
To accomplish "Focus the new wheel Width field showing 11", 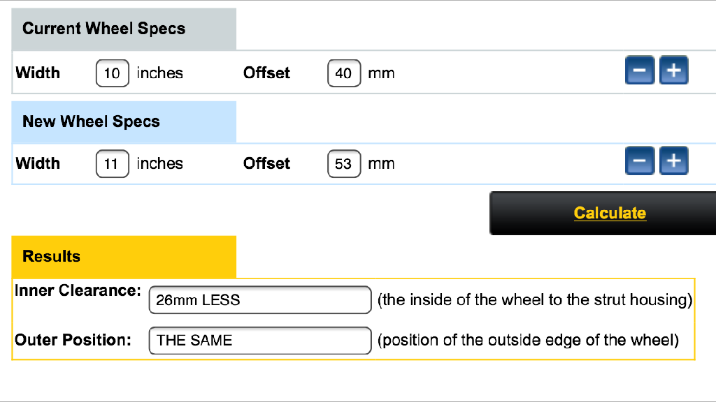I will tap(112, 164).
